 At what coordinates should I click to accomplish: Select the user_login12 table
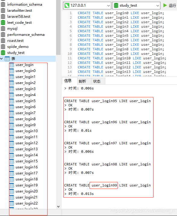pyautogui.click(x=27, y=143)
